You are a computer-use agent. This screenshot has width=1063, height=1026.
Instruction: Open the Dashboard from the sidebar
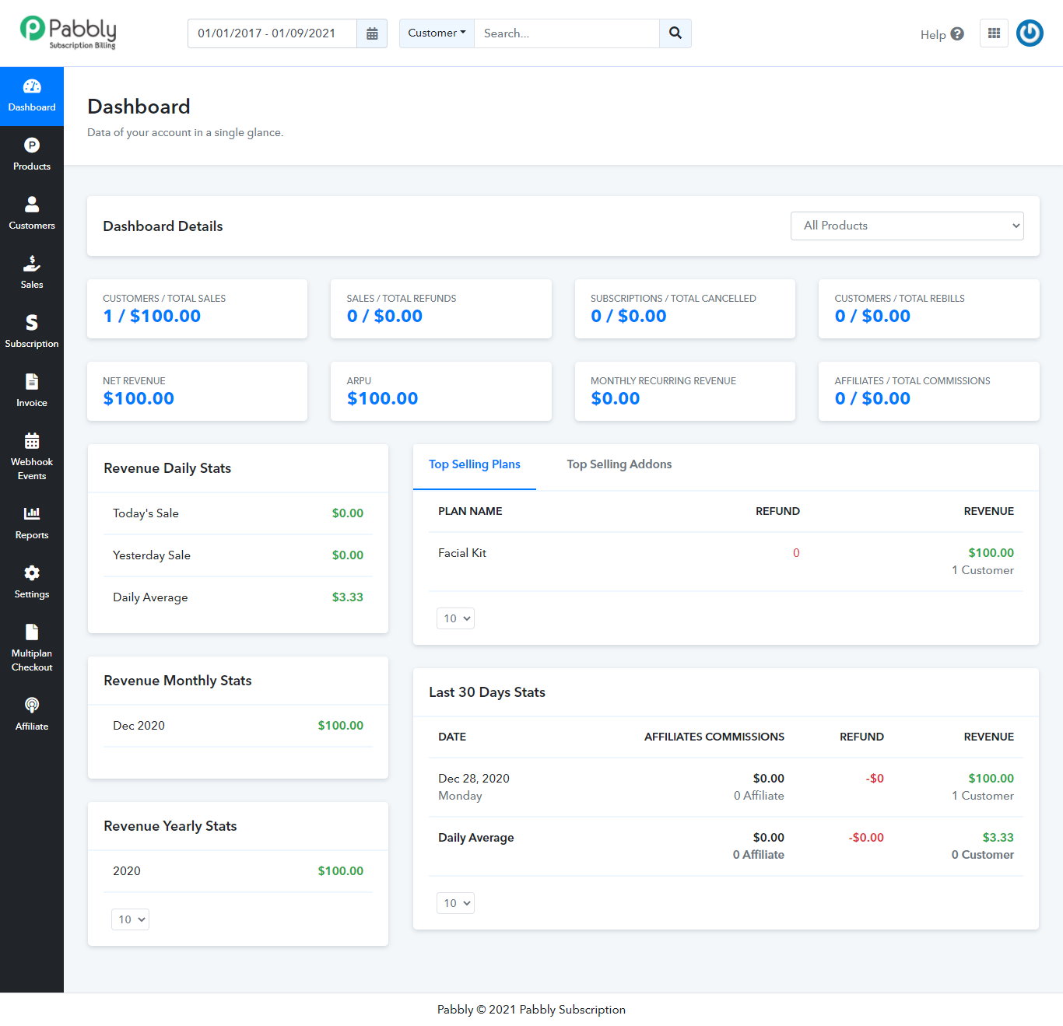(31, 95)
